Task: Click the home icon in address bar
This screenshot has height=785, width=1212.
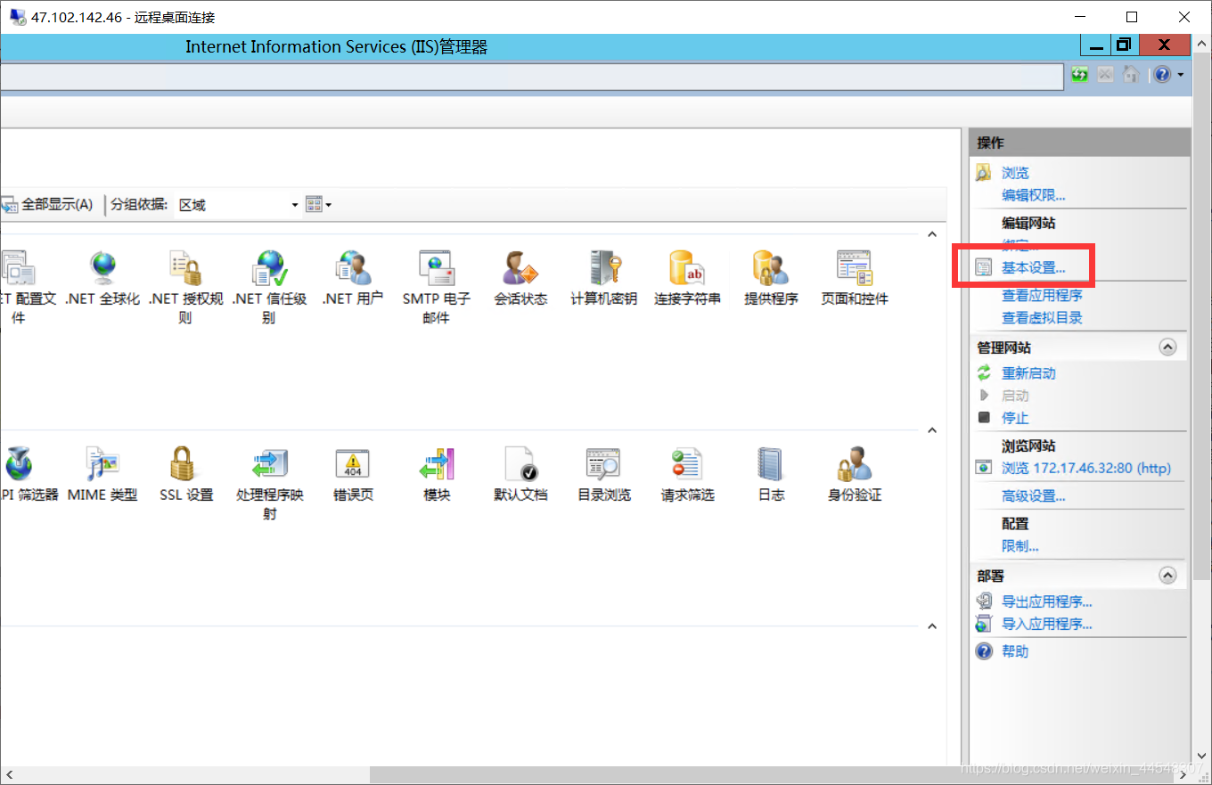Action: (x=1131, y=75)
